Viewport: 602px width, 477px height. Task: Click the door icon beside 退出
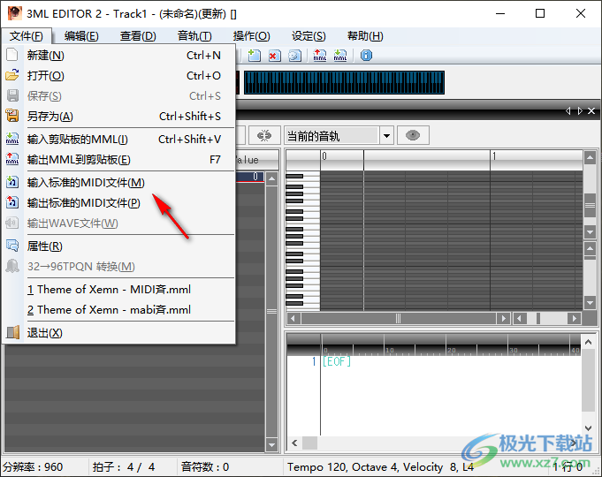[12, 333]
